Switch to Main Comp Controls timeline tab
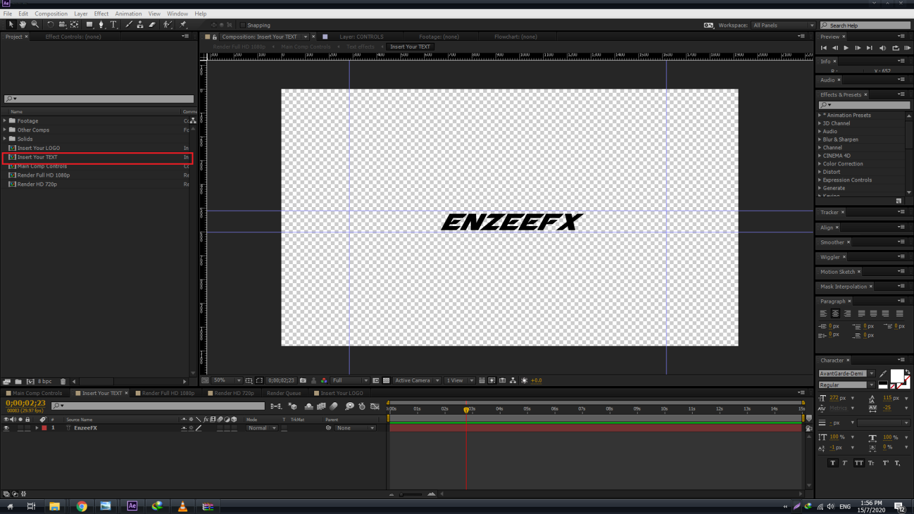 pyautogui.click(x=37, y=393)
